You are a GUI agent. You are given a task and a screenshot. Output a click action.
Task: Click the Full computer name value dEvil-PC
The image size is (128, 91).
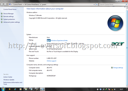coord(49,70)
